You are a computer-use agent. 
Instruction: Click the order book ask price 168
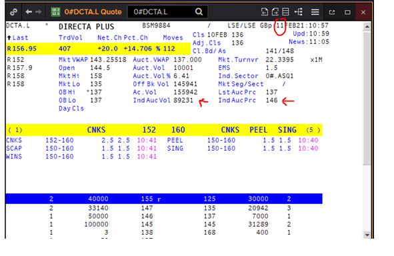[x=209, y=233]
